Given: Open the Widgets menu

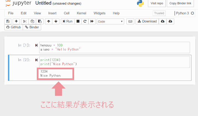Looking at the screenshot, I should 100,13.
